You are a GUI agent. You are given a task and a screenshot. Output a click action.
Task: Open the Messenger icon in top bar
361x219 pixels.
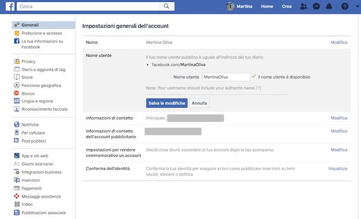(x=317, y=7)
